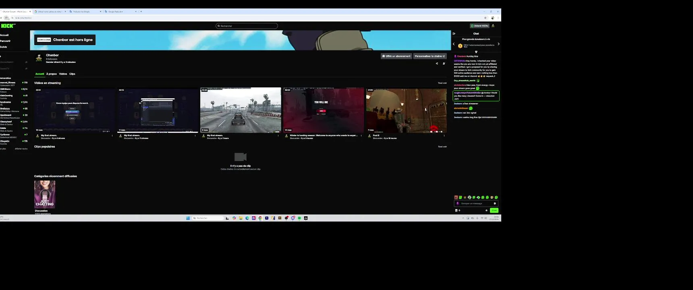Open options menu of first My first stream video
The width and height of the screenshot is (693, 290).
pyautogui.click(x=112, y=136)
